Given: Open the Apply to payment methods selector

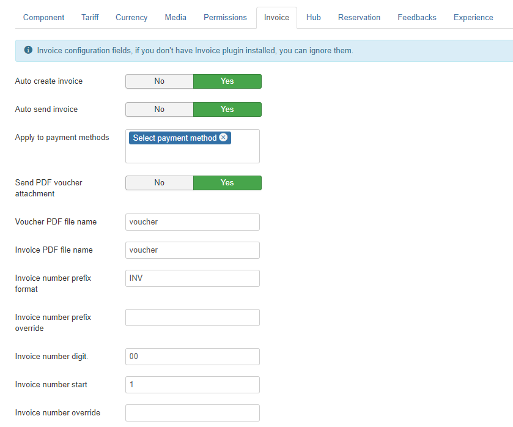Looking at the screenshot, I should pyautogui.click(x=193, y=153).
